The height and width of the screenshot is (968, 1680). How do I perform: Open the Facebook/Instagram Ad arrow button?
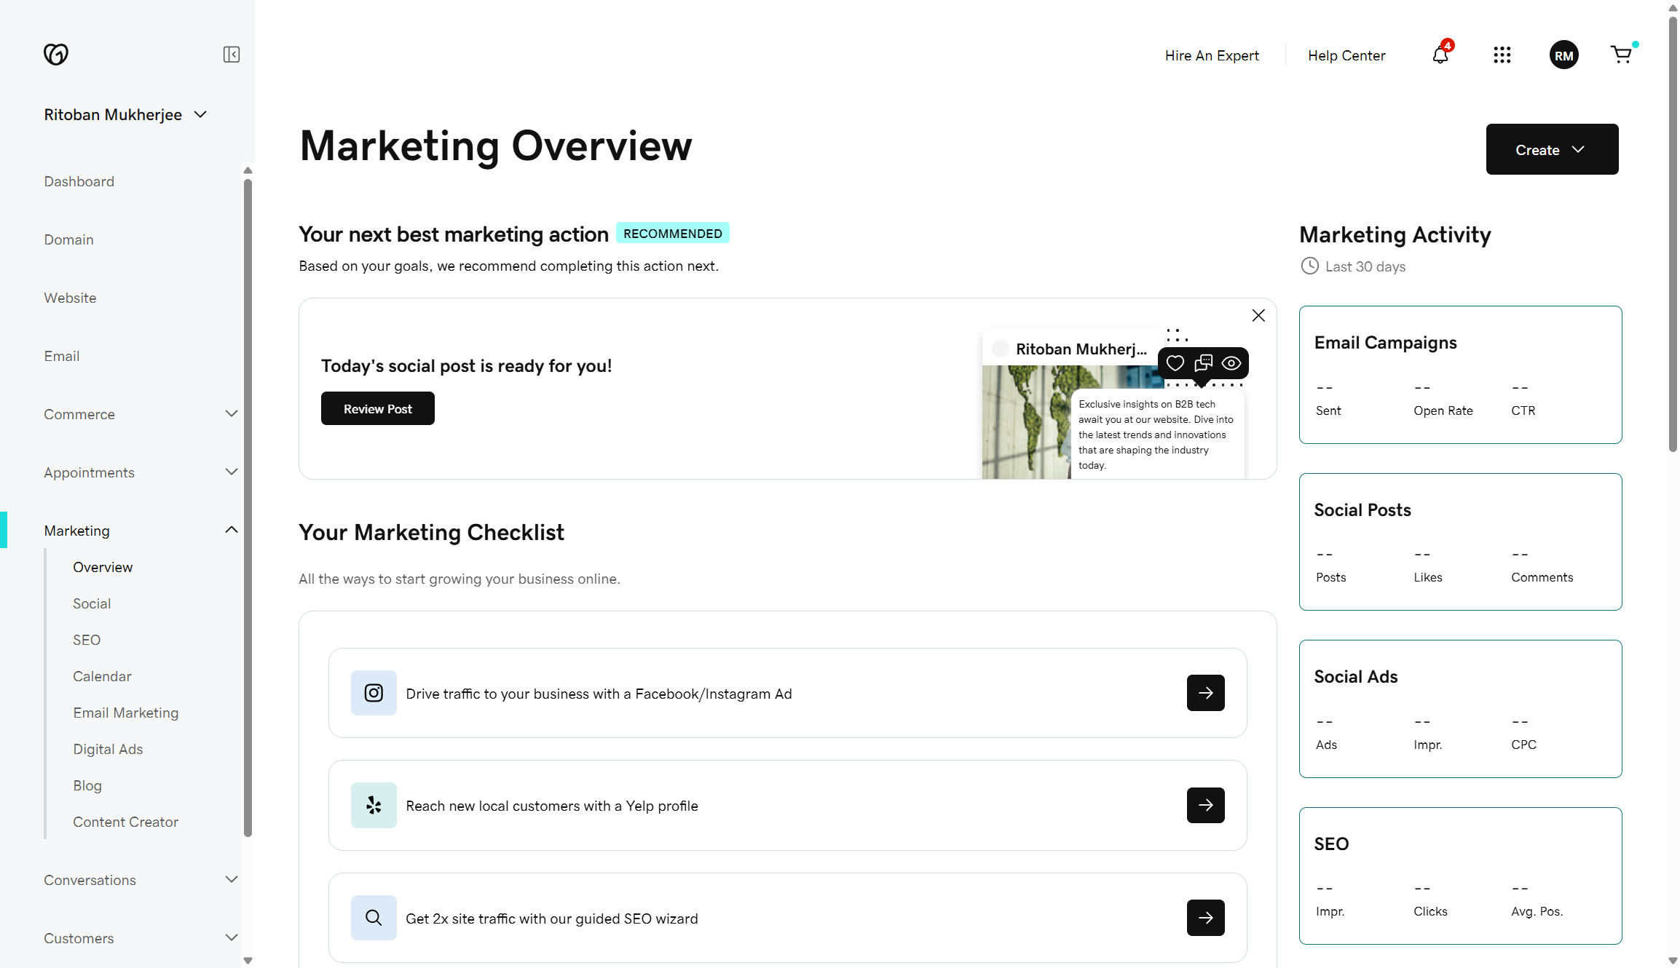(x=1205, y=693)
